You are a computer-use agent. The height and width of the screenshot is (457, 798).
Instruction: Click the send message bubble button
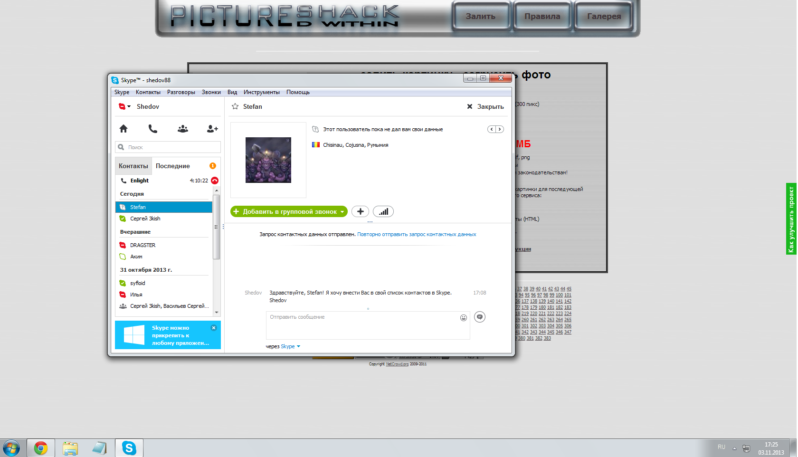[480, 317]
